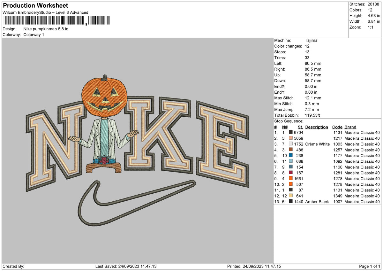Select the 'EndX:' label
The width and height of the screenshot is (383, 271).
280,86
